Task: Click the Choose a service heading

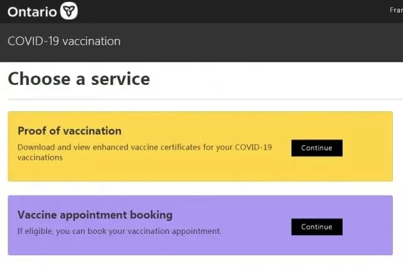Action: click(x=79, y=79)
